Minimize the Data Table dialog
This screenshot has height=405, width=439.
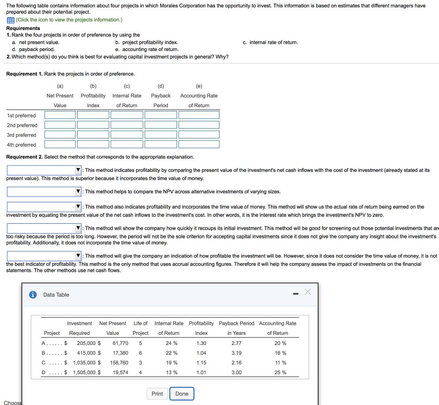click(295, 294)
